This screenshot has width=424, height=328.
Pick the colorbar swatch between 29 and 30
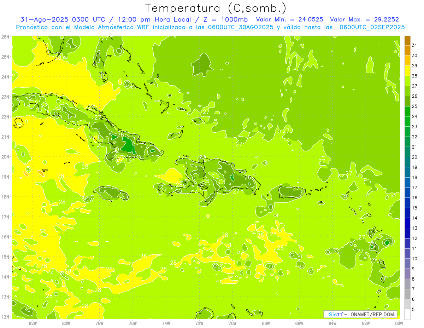[x=407, y=61]
